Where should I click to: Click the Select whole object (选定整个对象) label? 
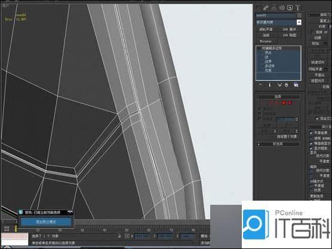pyautogui.click(x=287, y=137)
